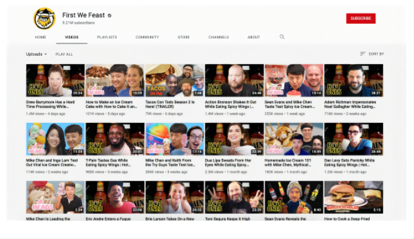Screen dimensions: 414x239
Task: Click title 'Tom Segura Keeps It High'
Action: coord(228,219)
